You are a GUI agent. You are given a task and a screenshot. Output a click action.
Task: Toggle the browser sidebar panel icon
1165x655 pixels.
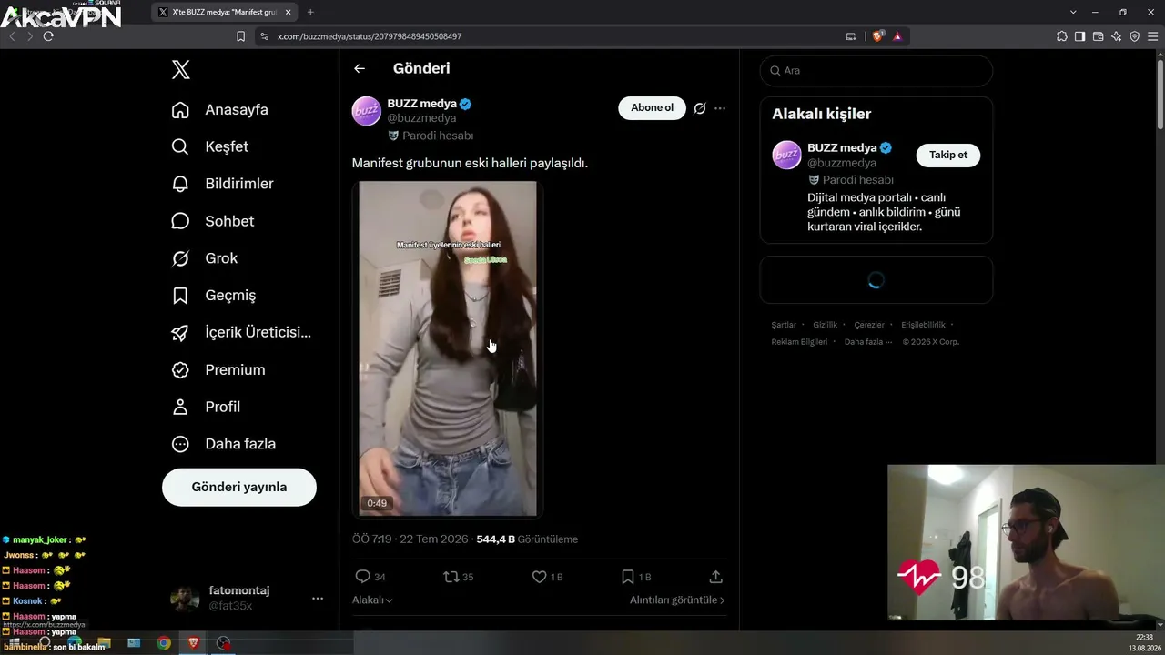(1080, 36)
